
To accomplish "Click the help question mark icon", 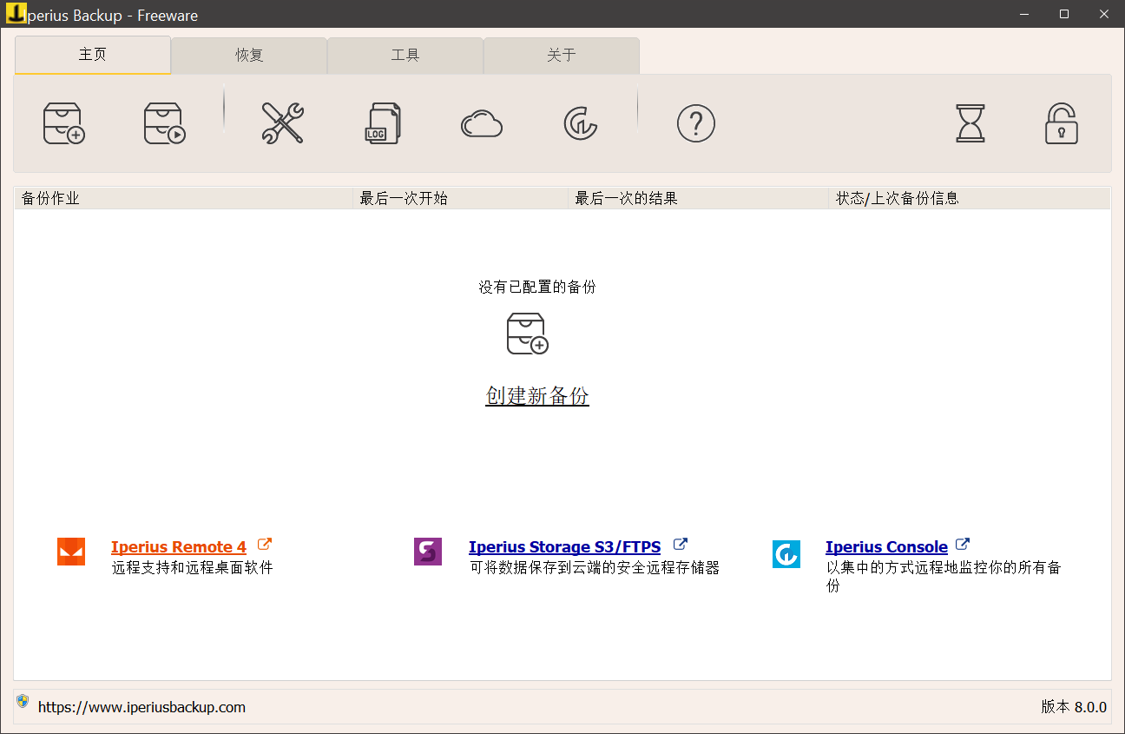I will 695,123.
